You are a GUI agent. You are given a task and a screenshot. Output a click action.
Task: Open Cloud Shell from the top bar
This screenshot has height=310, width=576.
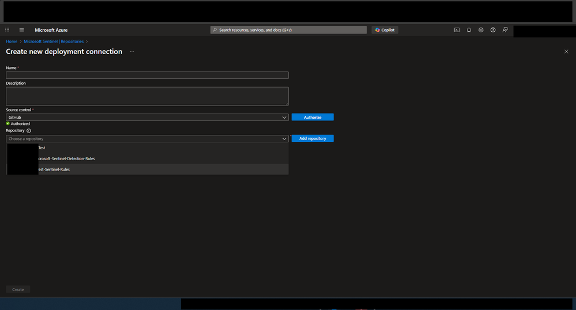coord(457,30)
